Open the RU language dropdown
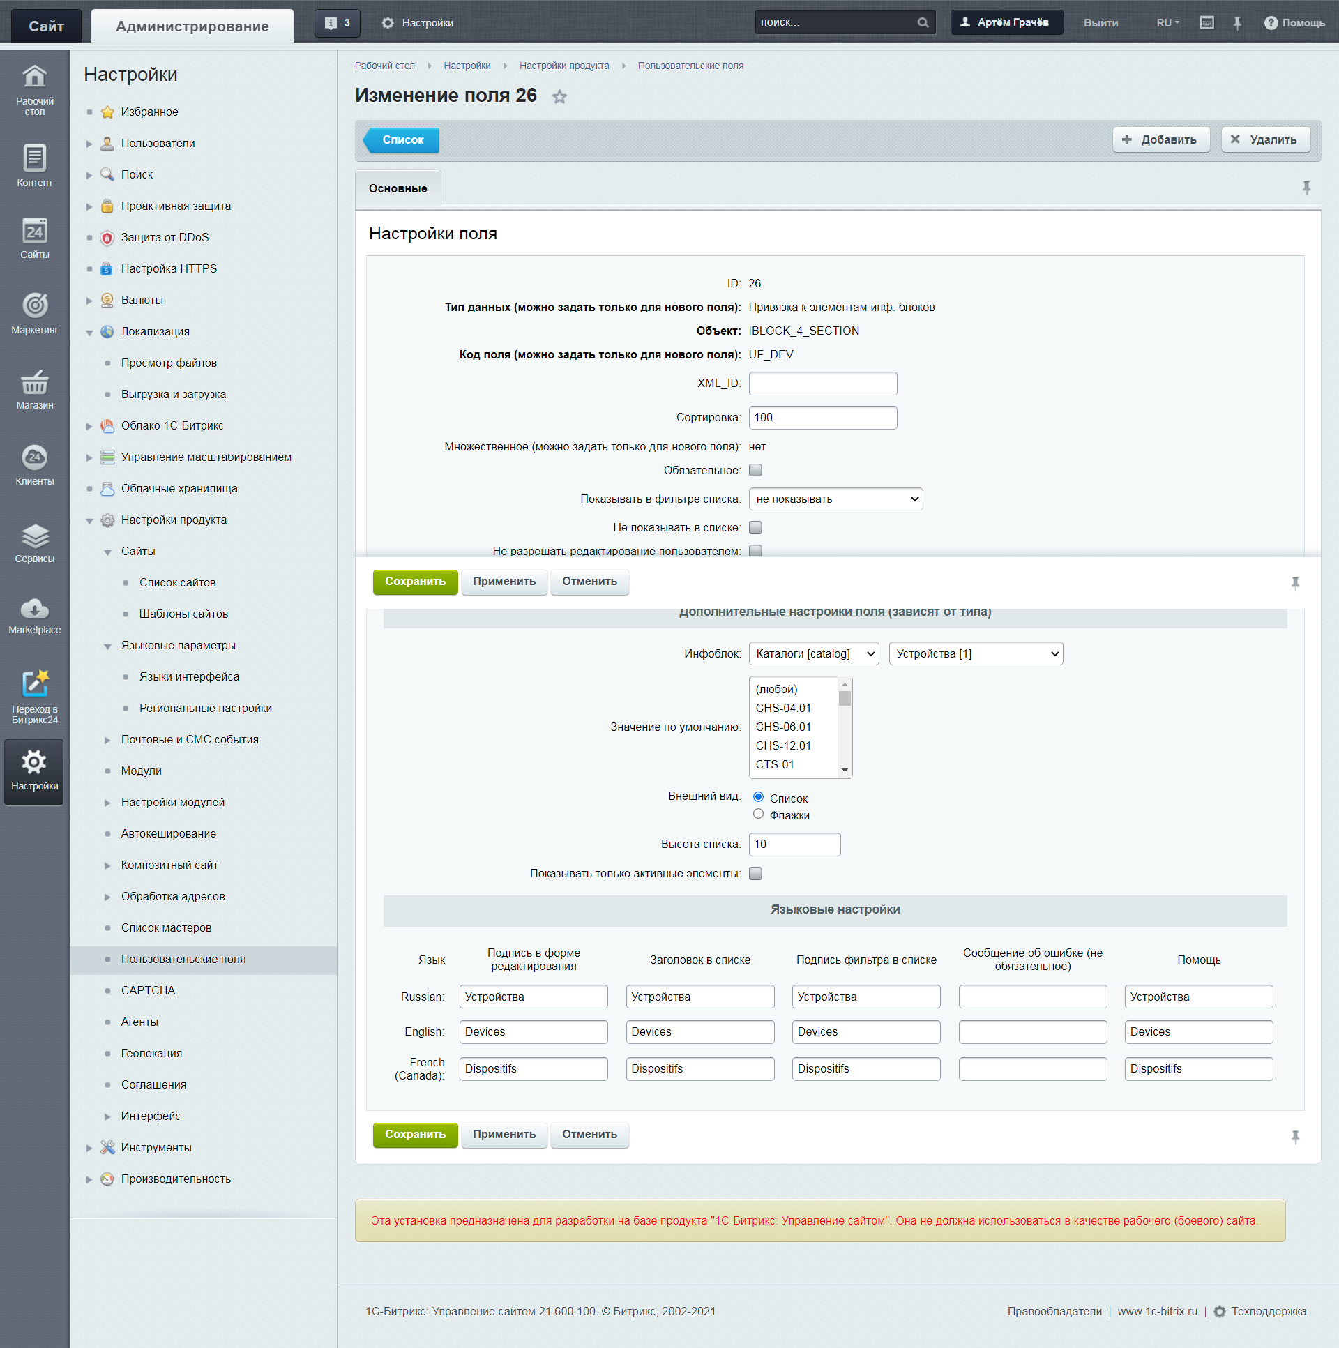The image size is (1339, 1348). point(1167,23)
